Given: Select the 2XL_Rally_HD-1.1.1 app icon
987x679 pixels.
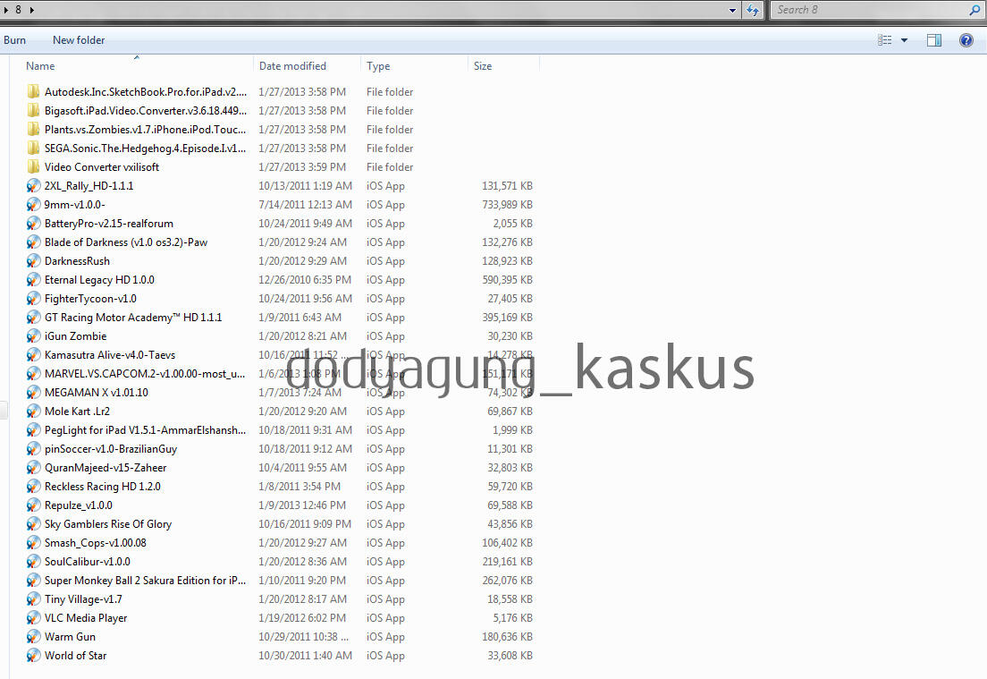Looking at the screenshot, I should click(33, 186).
